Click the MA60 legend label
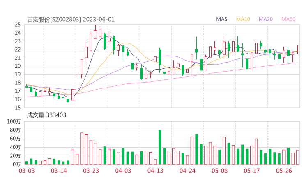304x180 pixels. pyautogui.click(x=288, y=19)
